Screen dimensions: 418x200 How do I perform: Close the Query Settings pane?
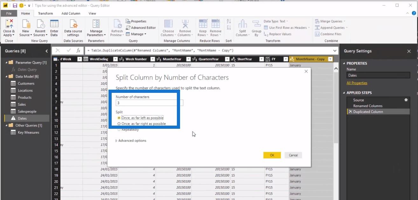(x=409, y=51)
